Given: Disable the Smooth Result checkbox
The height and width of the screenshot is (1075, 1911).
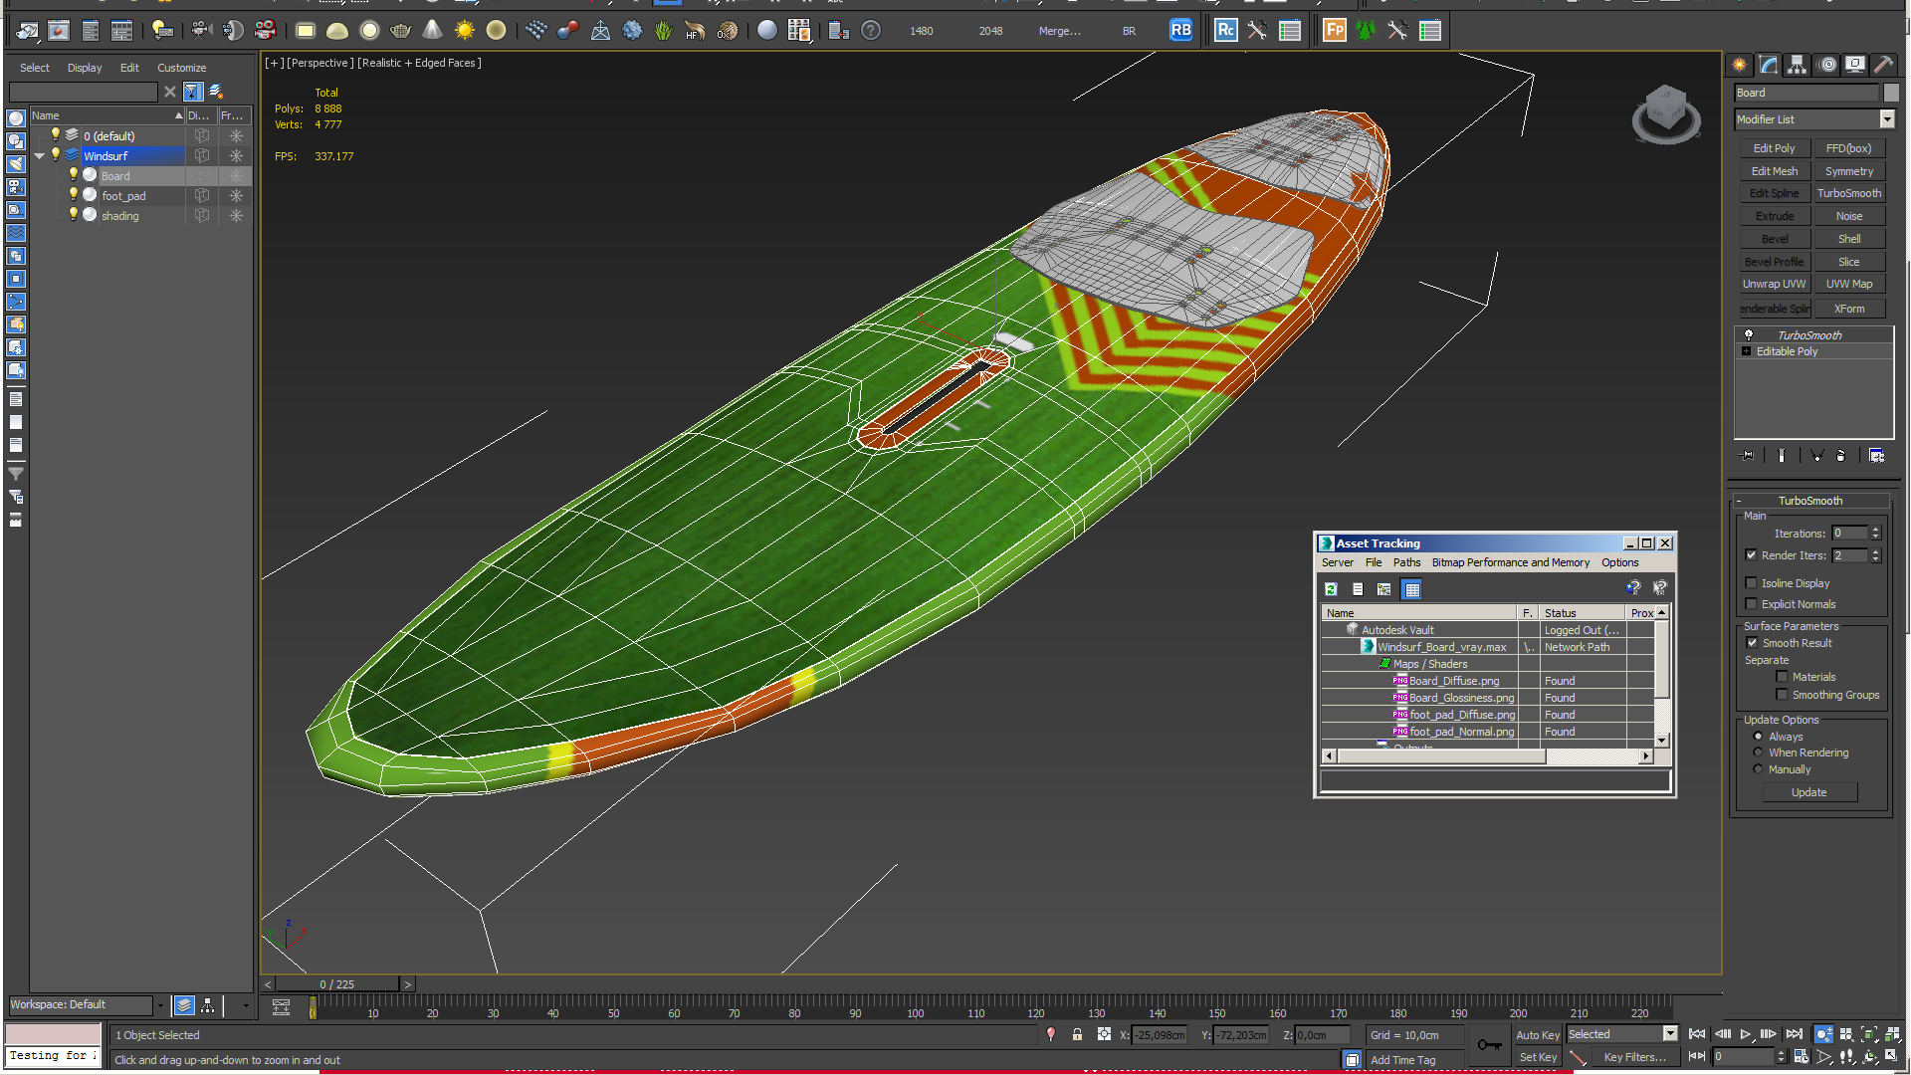Looking at the screenshot, I should click(x=1752, y=643).
